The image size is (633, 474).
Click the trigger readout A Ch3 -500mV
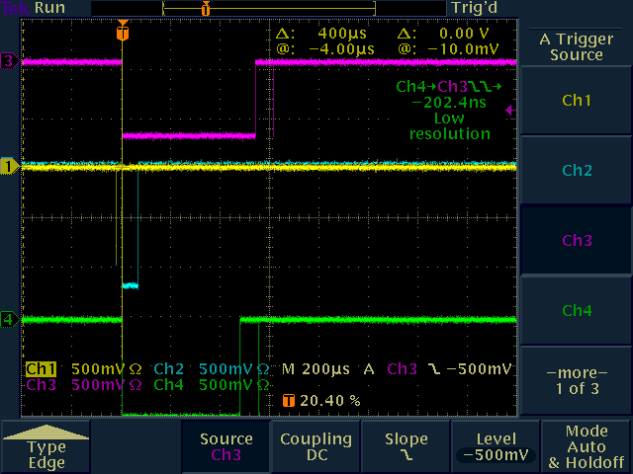[x=437, y=369]
